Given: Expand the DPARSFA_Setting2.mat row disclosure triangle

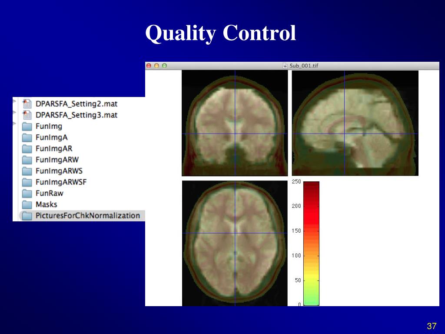Looking at the screenshot, I should tap(14, 101).
